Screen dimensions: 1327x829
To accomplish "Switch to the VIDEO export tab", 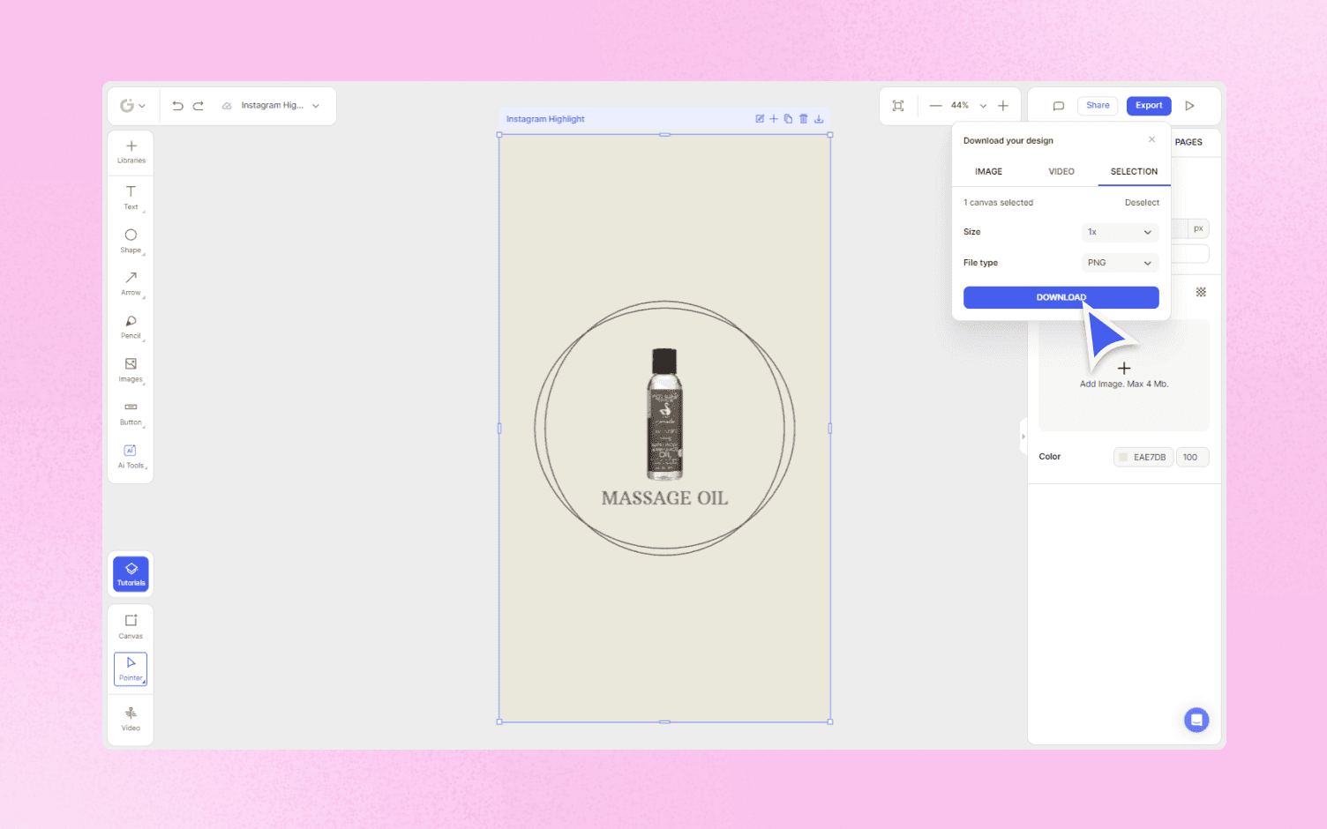I will click(x=1061, y=171).
